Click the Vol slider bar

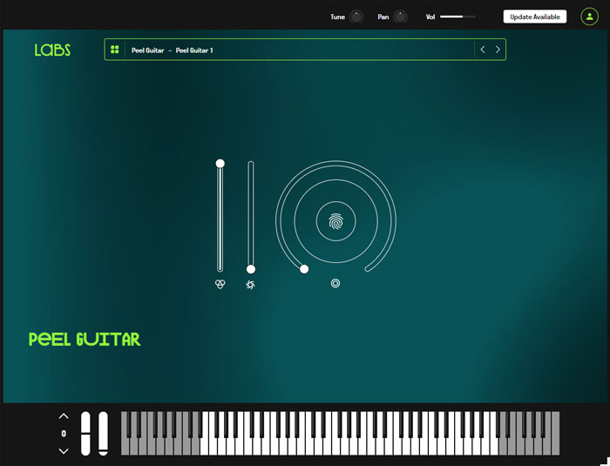457,17
